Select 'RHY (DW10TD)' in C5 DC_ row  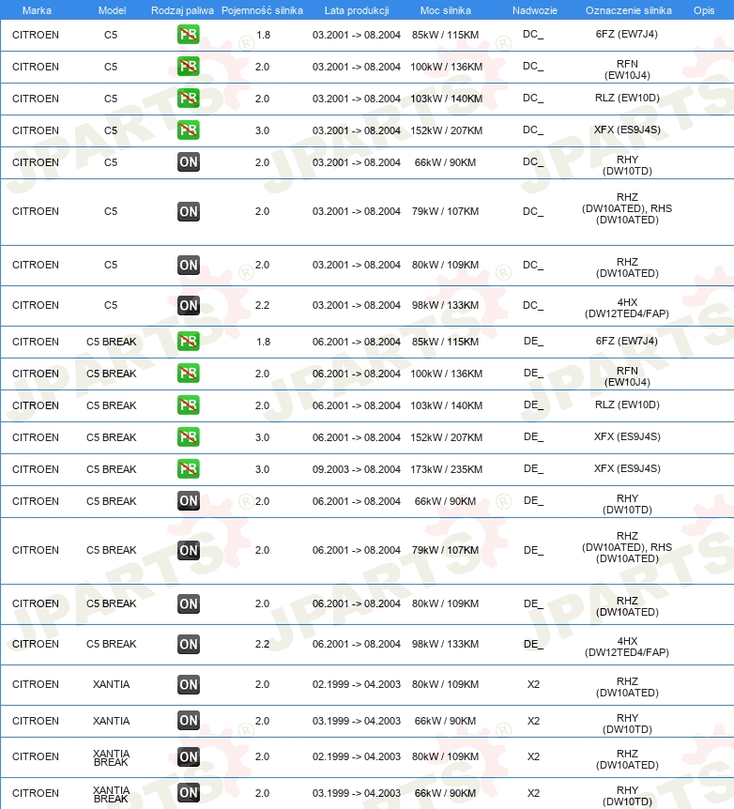627,165
